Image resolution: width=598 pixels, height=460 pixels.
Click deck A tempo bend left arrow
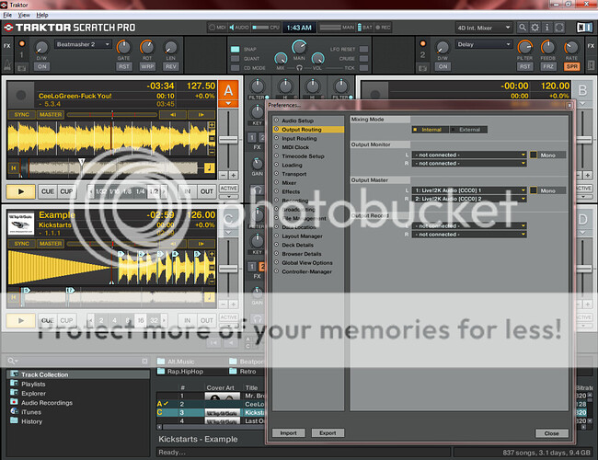click(x=173, y=114)
